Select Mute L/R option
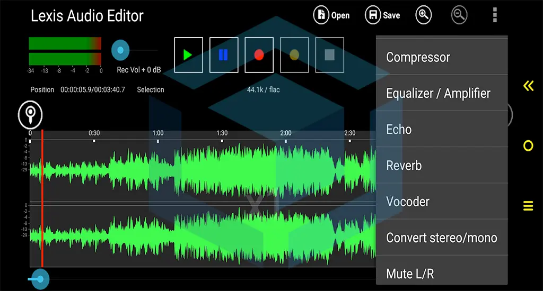 point(442,270)
